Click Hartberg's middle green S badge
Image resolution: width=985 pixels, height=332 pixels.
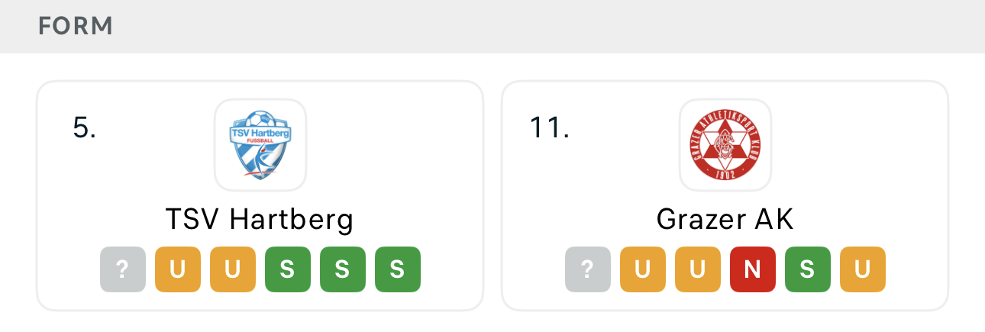pyautogui.click(x=343, y=269)
